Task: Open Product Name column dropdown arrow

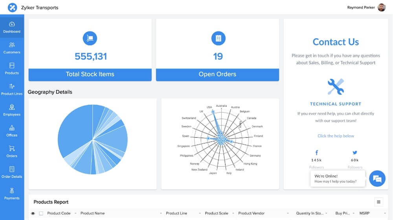Action: coord(161,213)
